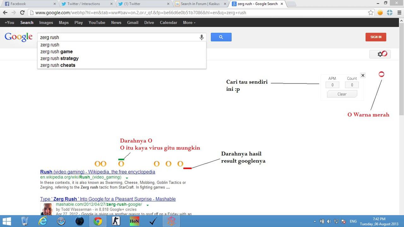
Task: Click the blue magnifier search button
Action: [221, 37]
